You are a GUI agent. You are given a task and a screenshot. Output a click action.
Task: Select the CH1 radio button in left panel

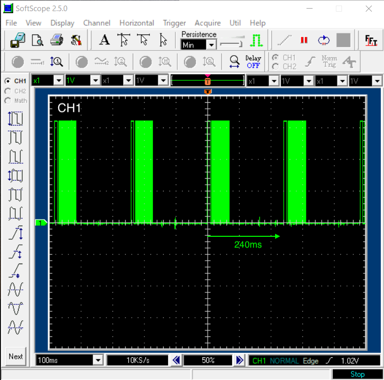pos(8,81)
